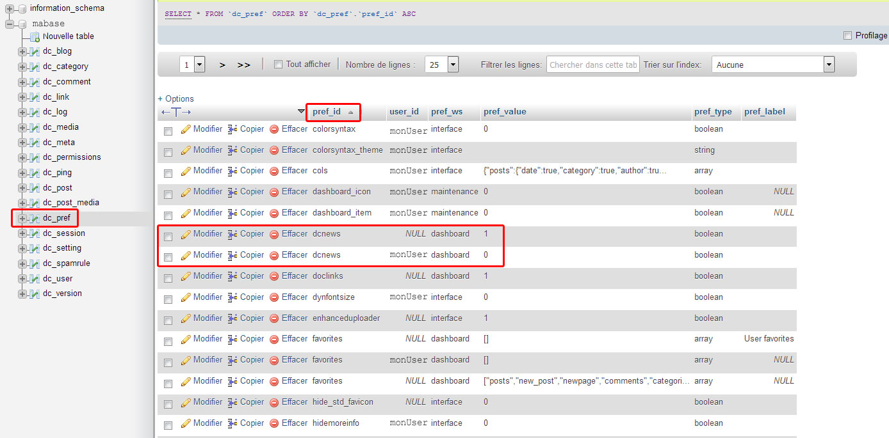The height and width of the screenshot is (438, 889).
Task: Click the Nouvelle table icon
Action: (35, 36)
